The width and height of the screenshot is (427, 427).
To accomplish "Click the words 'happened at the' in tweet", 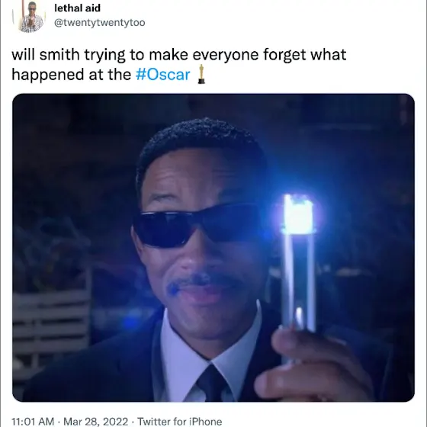I will pos(72,75).
